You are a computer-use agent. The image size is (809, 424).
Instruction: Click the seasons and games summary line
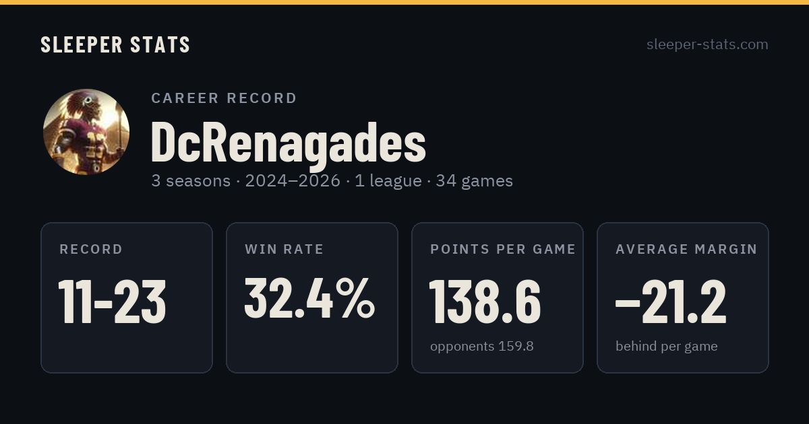click(332, 181)
